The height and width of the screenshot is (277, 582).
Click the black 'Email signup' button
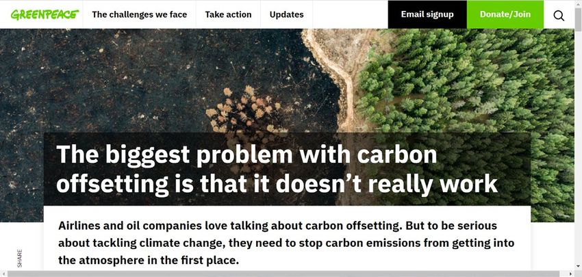[427, 14]
